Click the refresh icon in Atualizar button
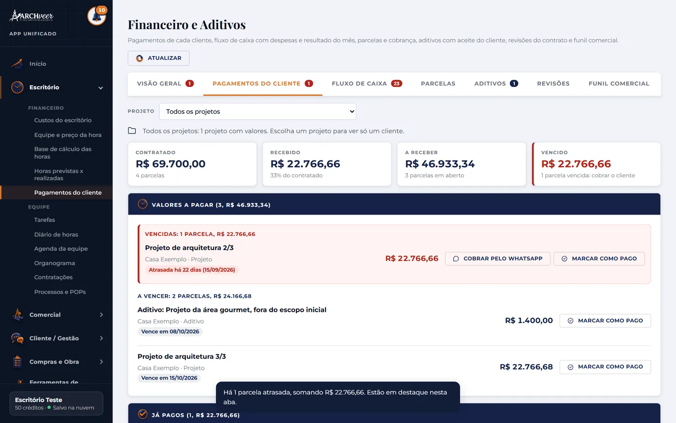The width and height of the screenshot is (676, 423). pos(140,58)
